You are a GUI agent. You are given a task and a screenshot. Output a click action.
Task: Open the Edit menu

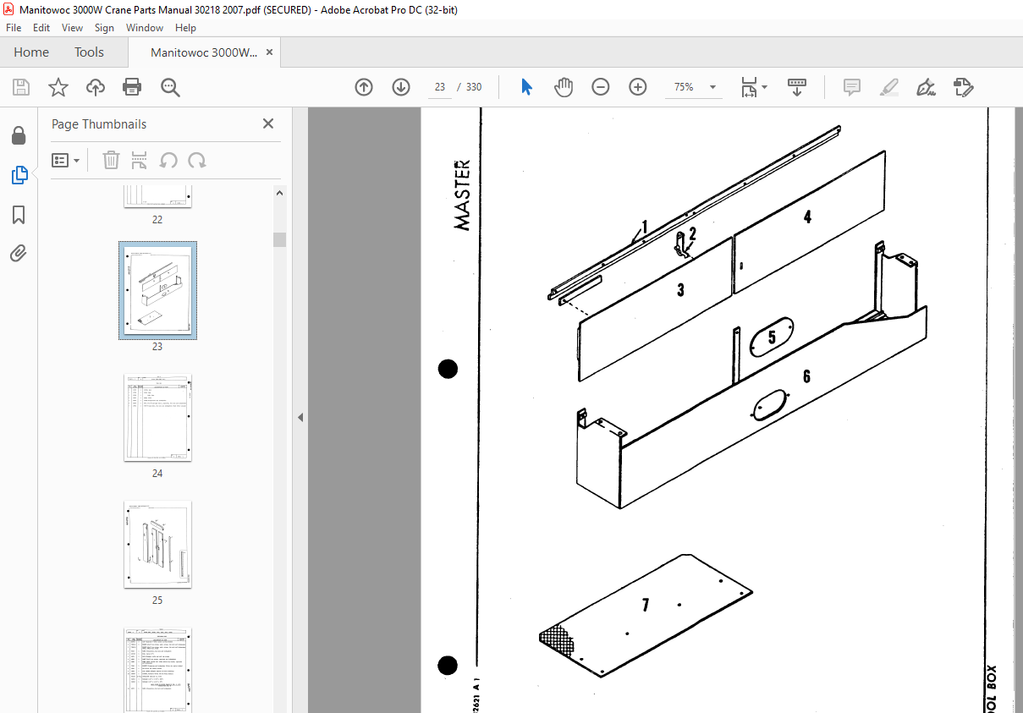click(41, 28)
